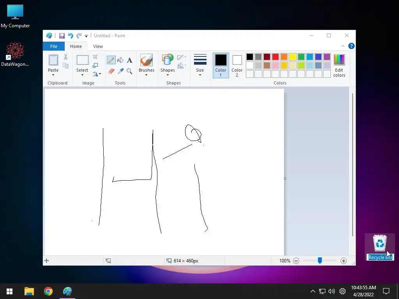The height and width of the screenshot is (299, 399).
Task: Click the Paint app icon in title bar
Action: click(49, 35)
